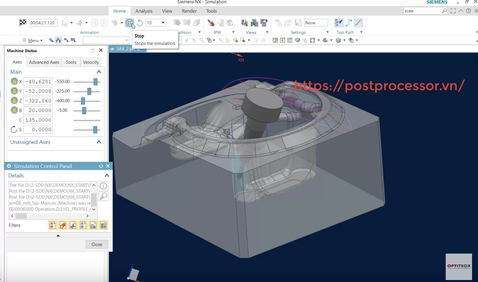This screenshot has height=282, width=478.
Task: Toggle the X axis green indicator
Action: click(14, 82)
